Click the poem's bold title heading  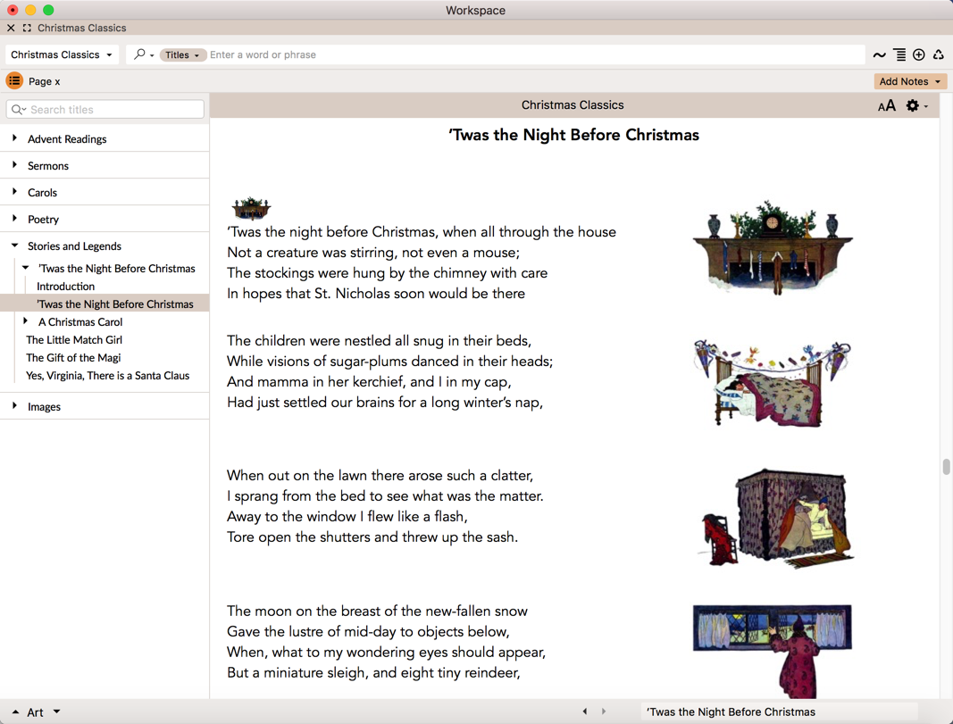pyautogui.click(x=573, y=135)
